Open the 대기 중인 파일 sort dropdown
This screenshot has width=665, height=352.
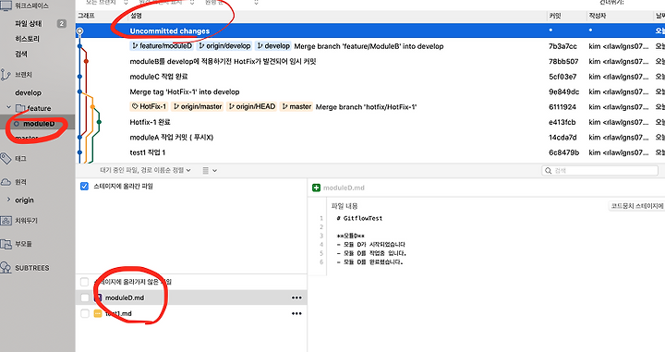(x=146, y=170)
